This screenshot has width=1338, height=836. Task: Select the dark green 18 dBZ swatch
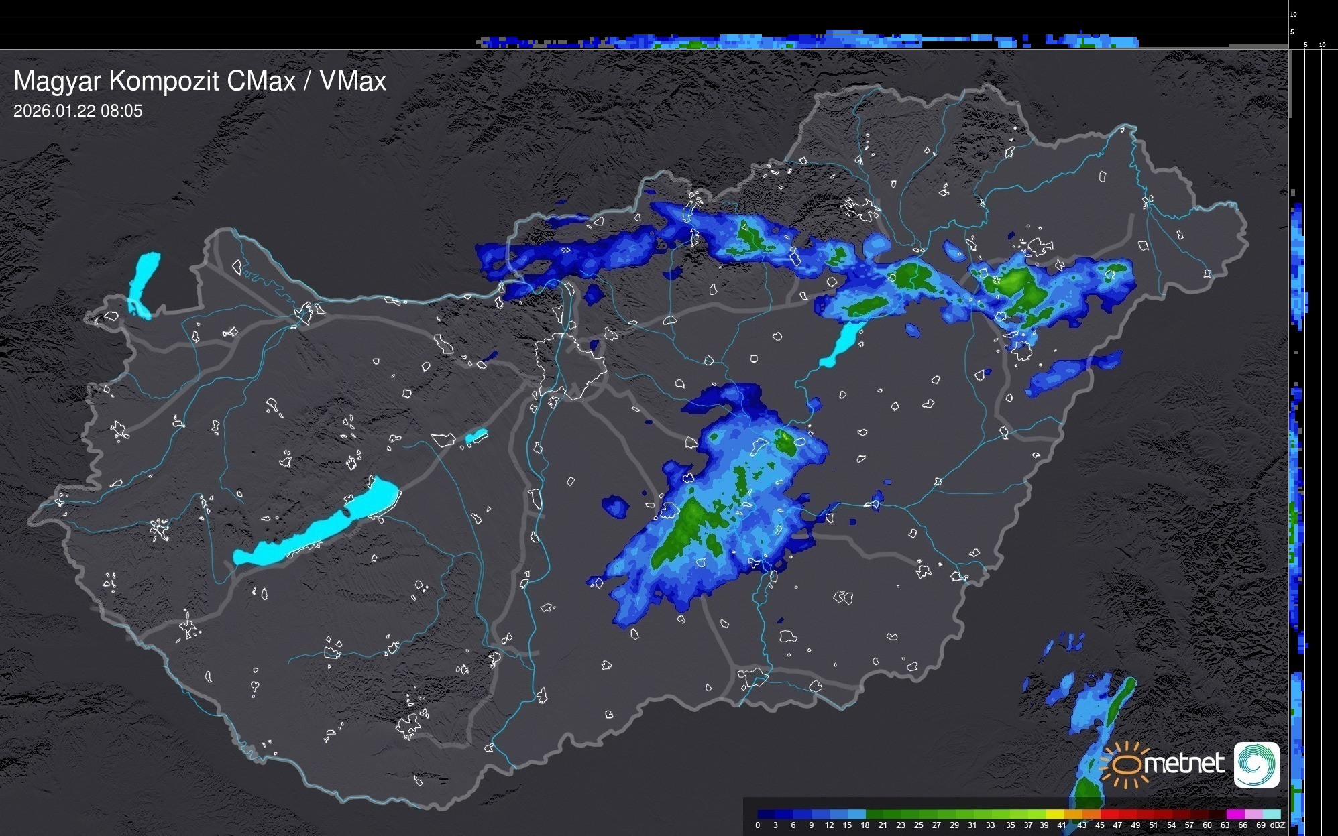pos(875,814)
